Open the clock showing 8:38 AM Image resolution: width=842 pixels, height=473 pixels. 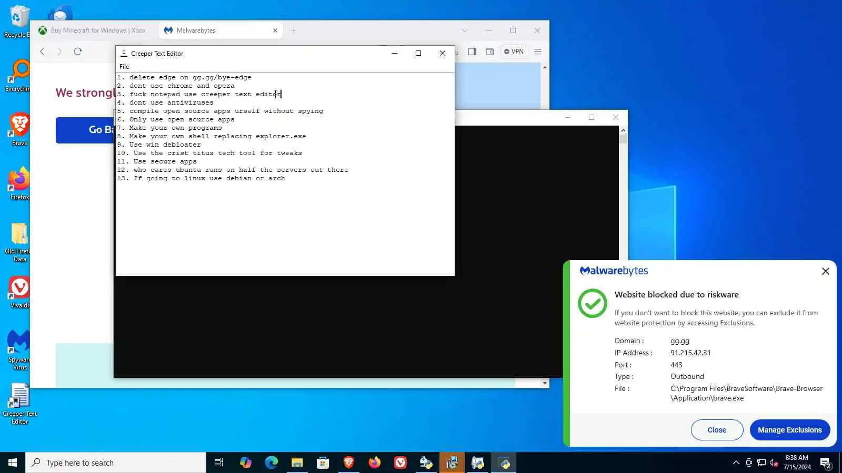(x=797, y=462)
